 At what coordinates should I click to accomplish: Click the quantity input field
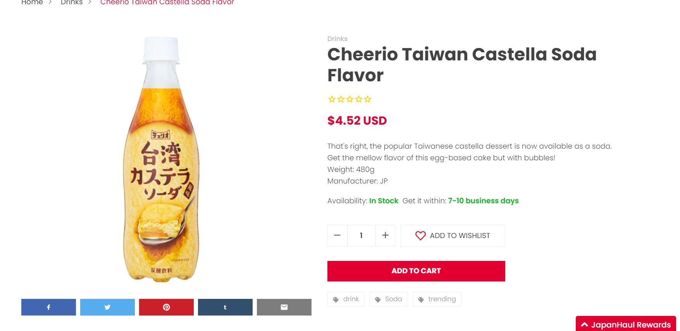(x=361, y=235)
